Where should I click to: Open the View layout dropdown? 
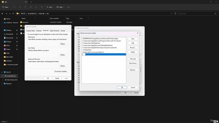coord(60,7)
